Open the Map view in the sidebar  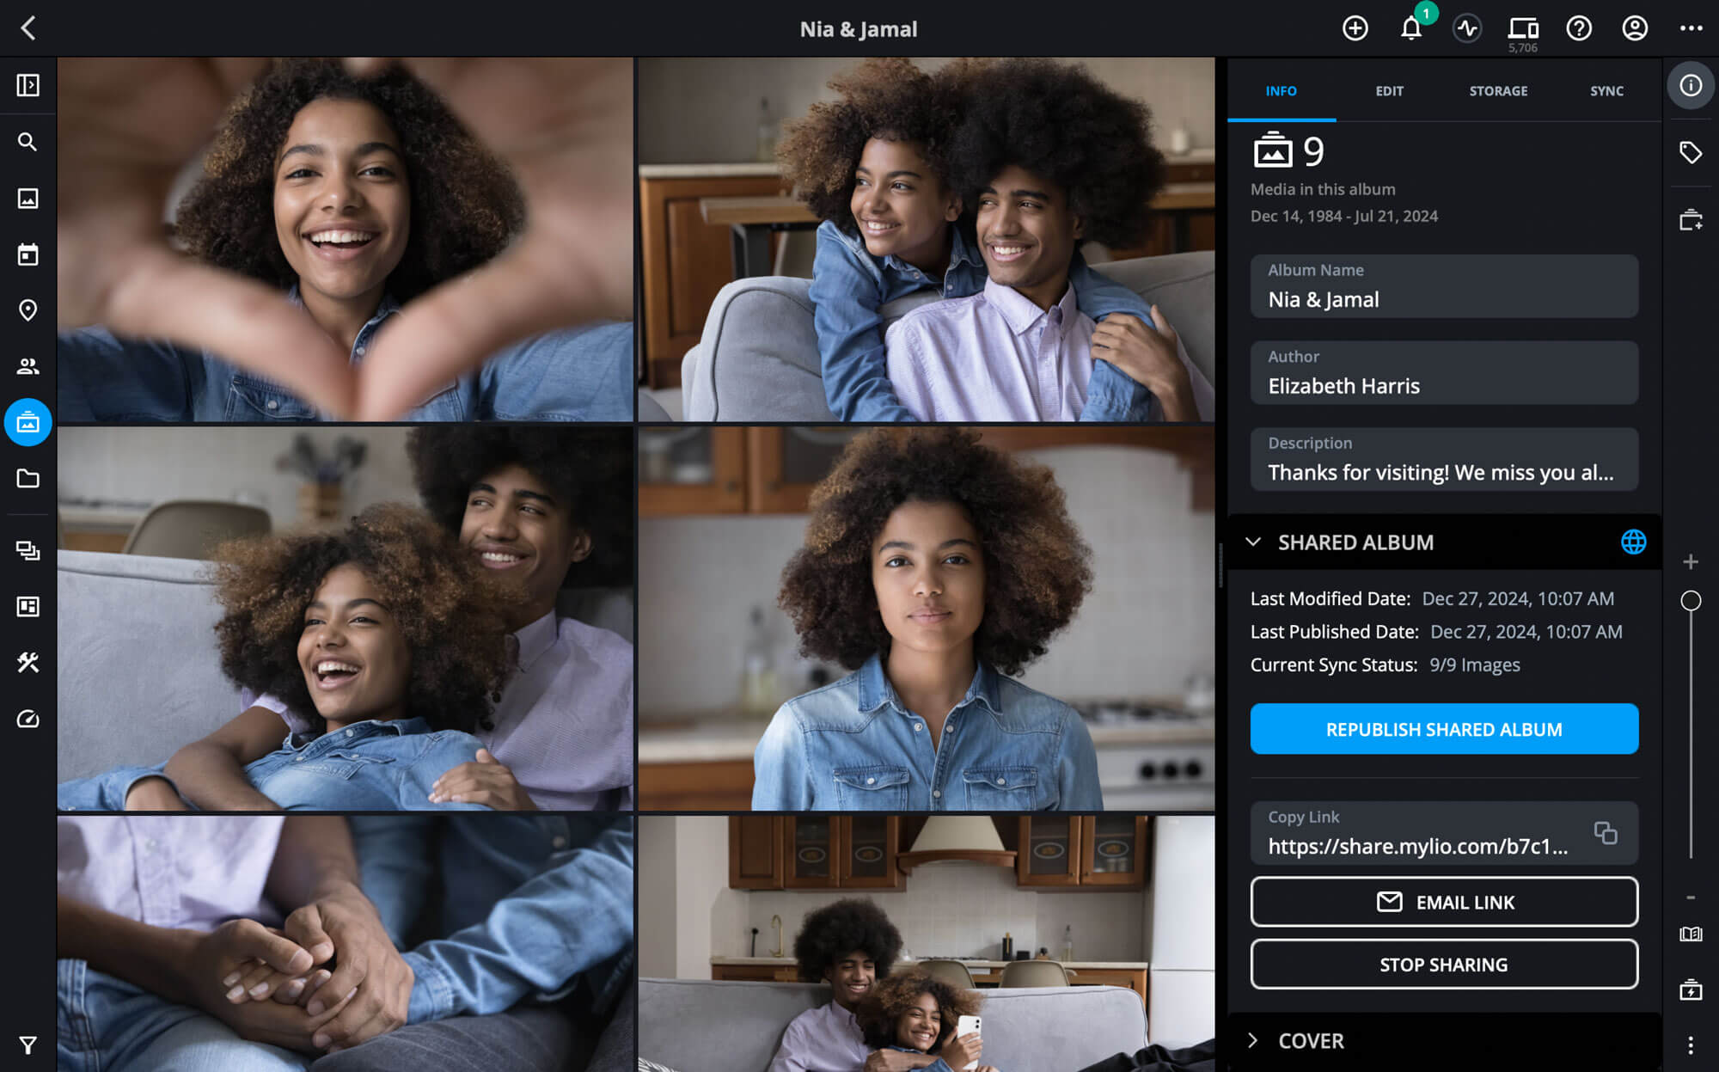[28, 310]
